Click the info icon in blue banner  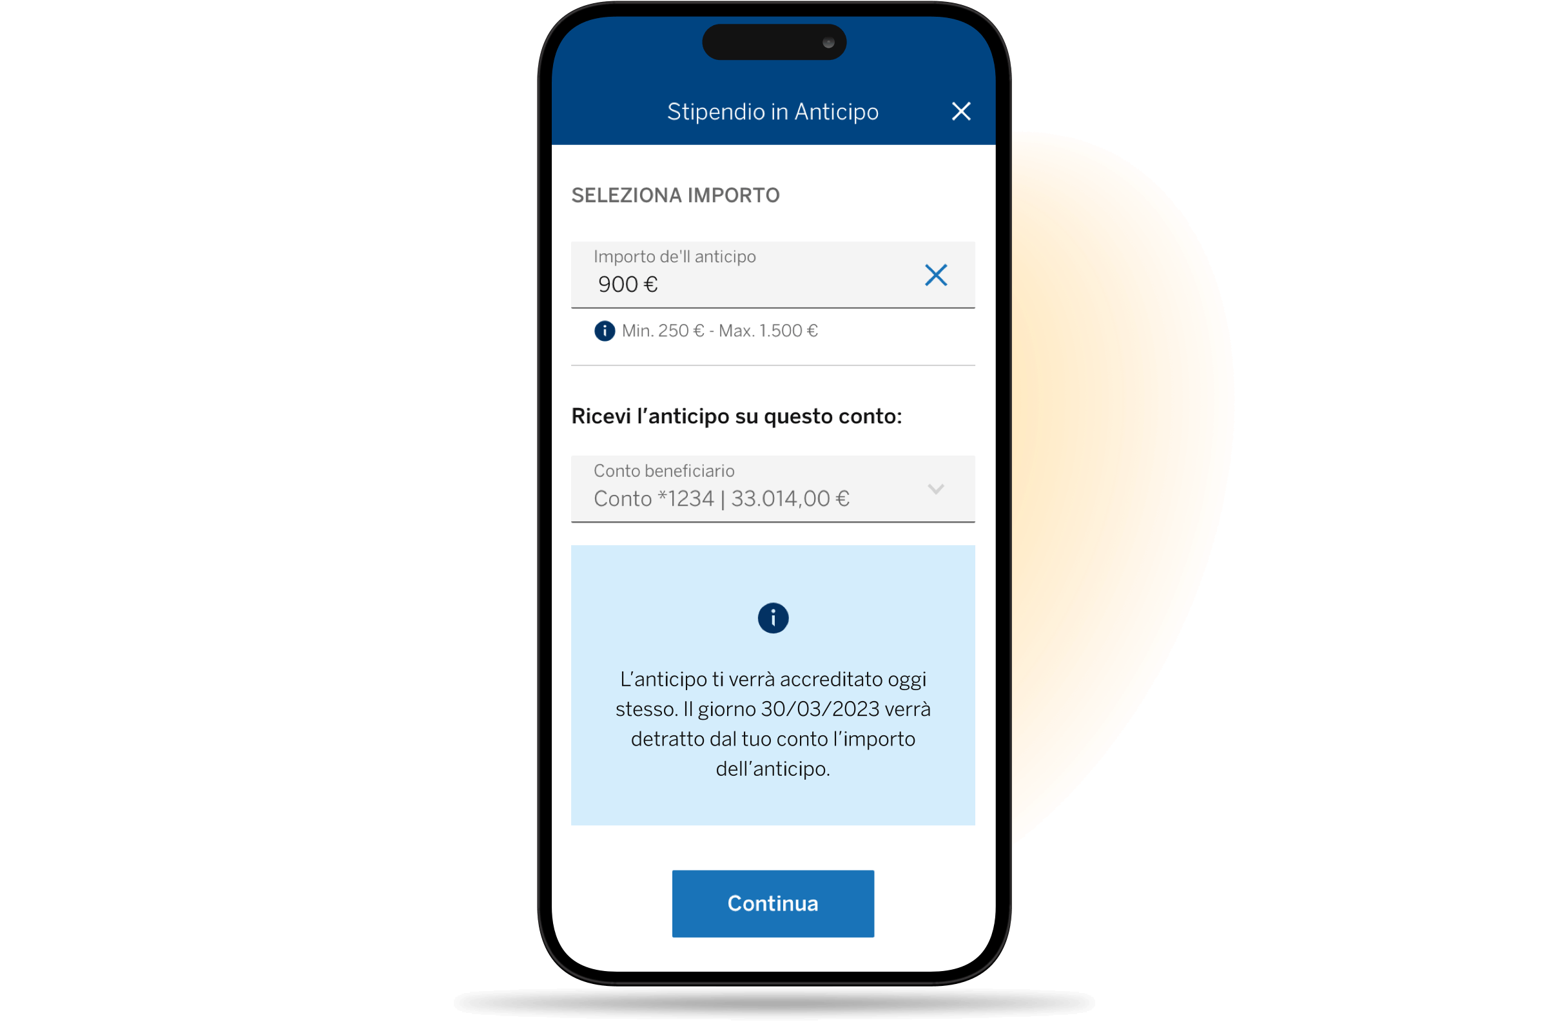(771, 618)
